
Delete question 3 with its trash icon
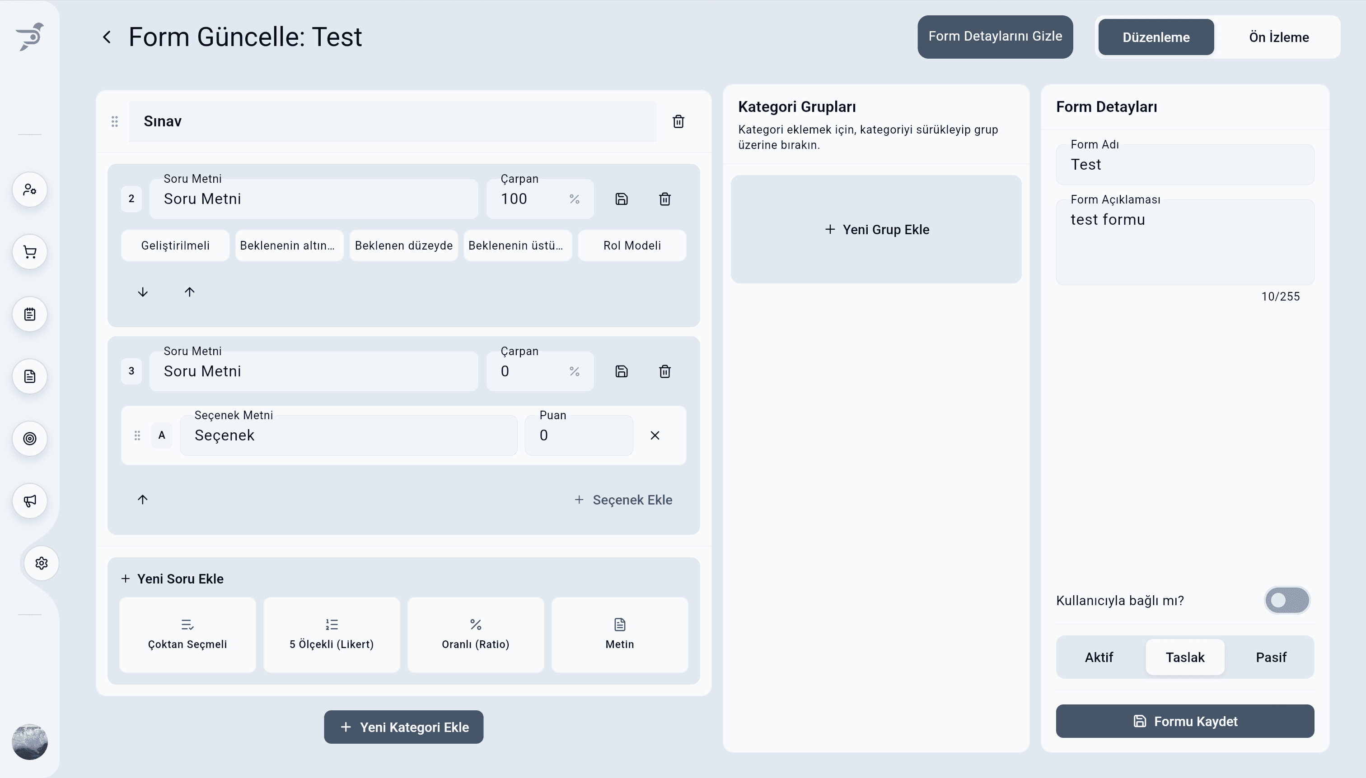(x=664, y=371)
